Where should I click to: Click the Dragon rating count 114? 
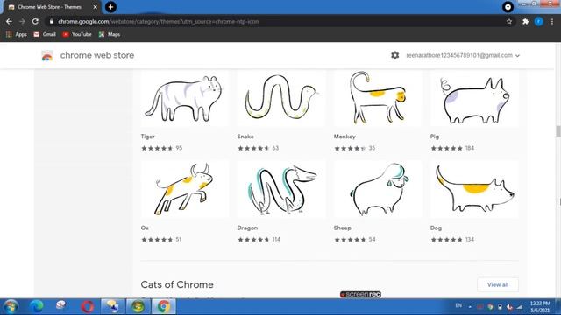pos(276,239)
